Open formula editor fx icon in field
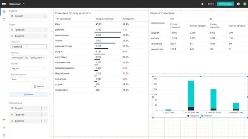This screenshot has height=139, width=248. click(44, 58)
